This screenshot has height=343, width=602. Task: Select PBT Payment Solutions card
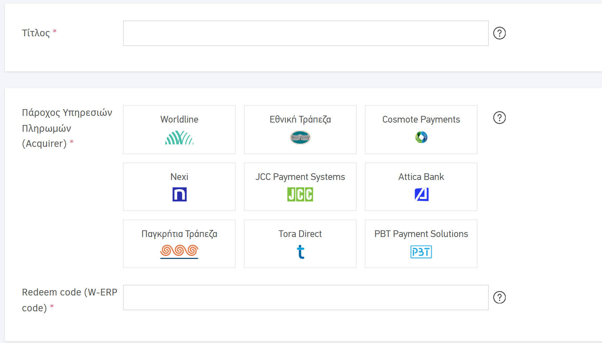pos(421,244)
